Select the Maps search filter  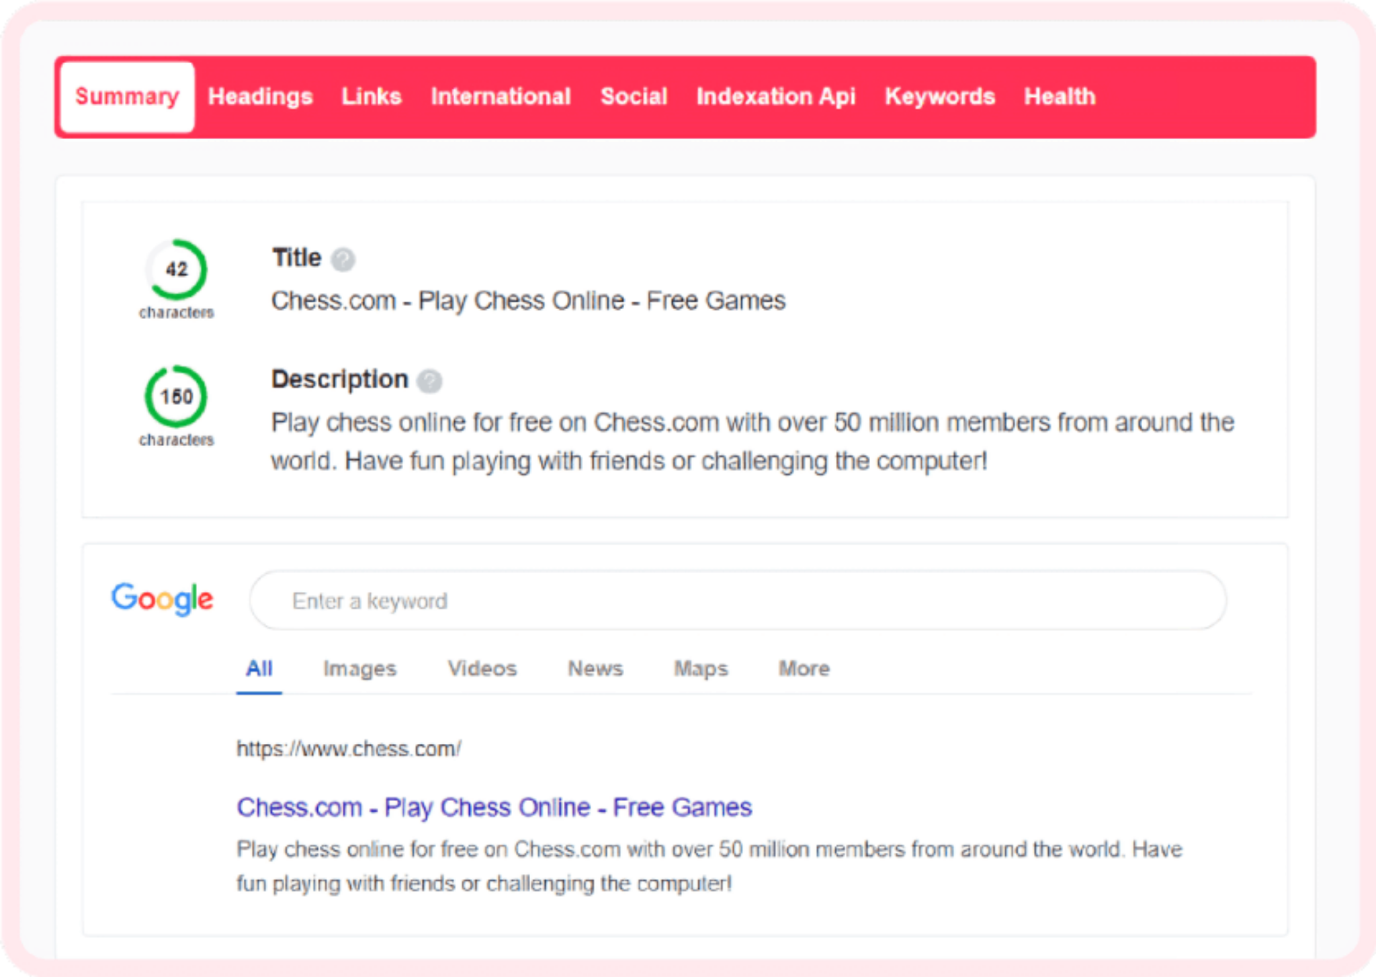tap(701, 669)
